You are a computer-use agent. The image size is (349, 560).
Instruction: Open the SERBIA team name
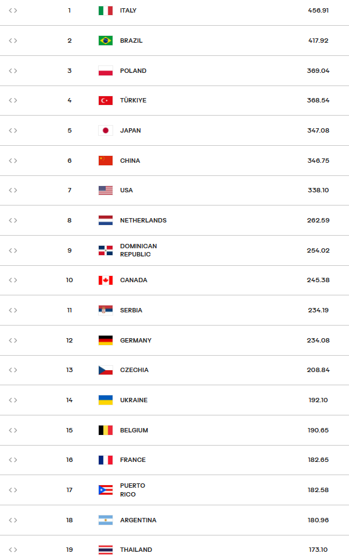click(131, 310)
